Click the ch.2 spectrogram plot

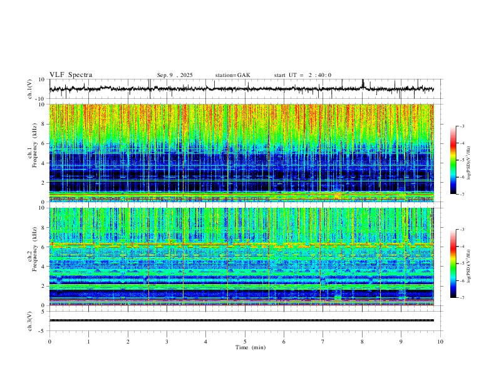pyautogui.click(x=241, y=257)
